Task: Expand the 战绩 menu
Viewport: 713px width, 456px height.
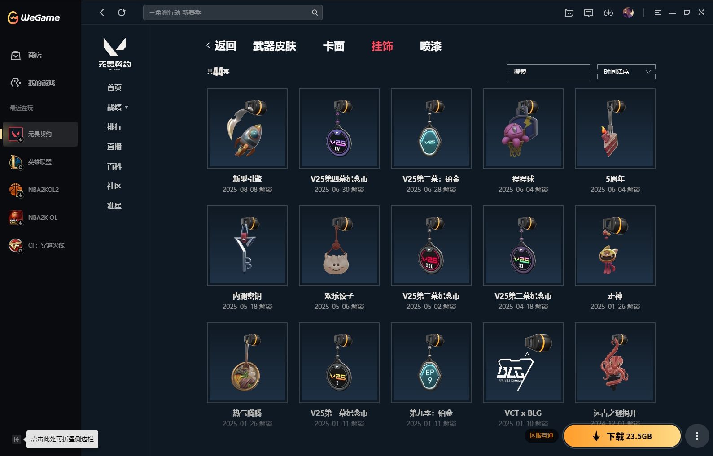Action: pos(118,107)
